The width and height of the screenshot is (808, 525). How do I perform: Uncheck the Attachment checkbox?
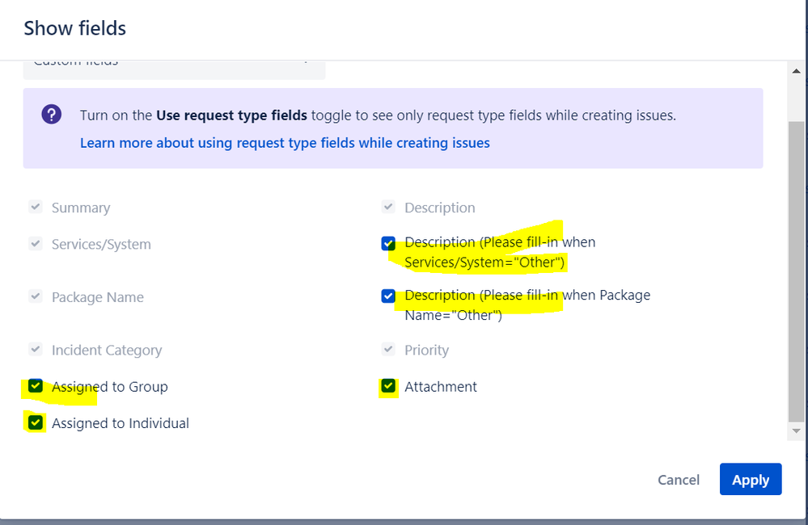click(388, 386)
